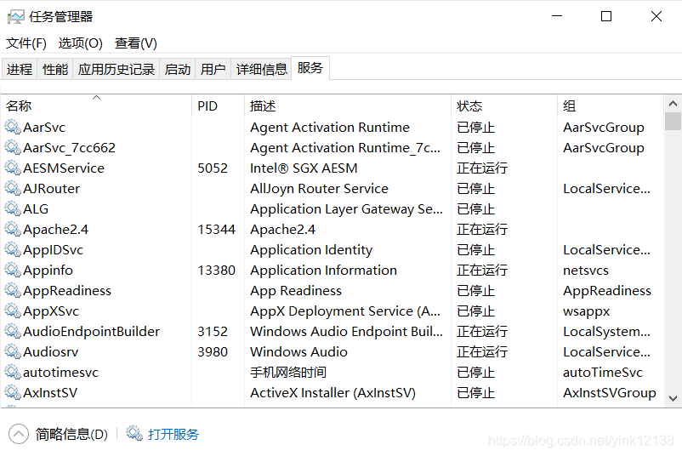Click the gear icon beside AxInstSV
This screenshot has width=682, height=456.
point(13,393)
